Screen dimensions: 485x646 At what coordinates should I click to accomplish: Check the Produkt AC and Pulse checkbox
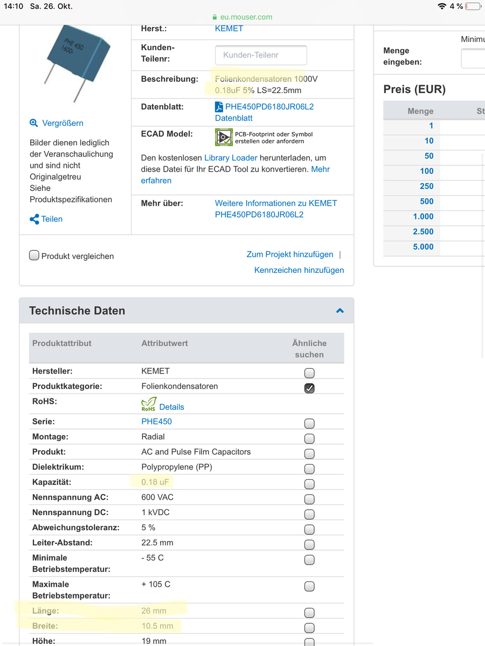click(x=309, y=453)
